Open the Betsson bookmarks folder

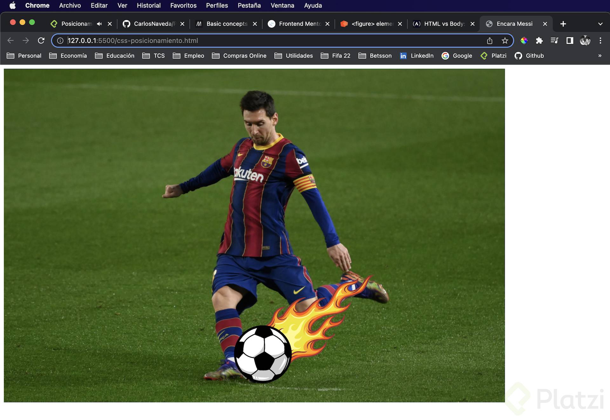pyautogui.click(x=375, y=56)
